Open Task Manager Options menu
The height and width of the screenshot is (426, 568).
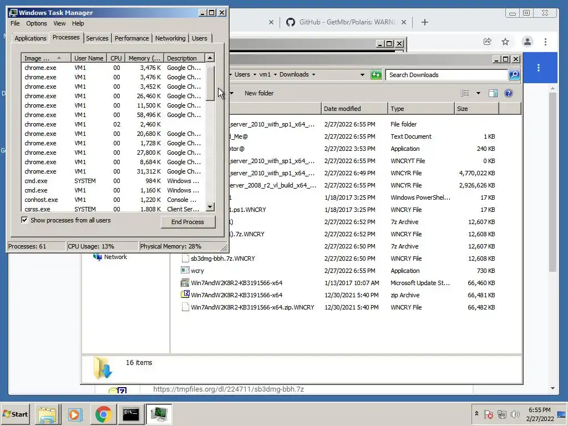coord(37,23)
